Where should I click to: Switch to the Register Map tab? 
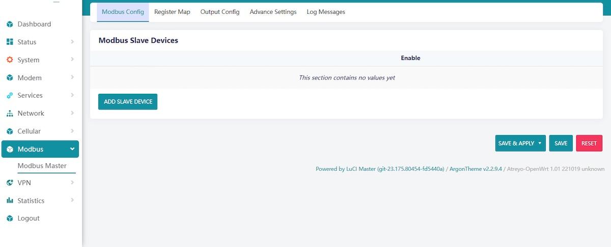[172, 12]
